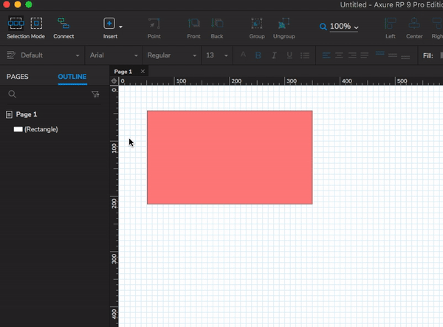443x327 pixels.
Task: Justify text alignment
Action: 365,55
